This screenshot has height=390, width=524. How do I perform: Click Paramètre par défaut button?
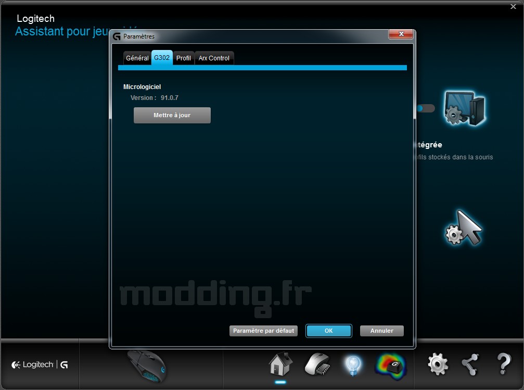point(263,331)
